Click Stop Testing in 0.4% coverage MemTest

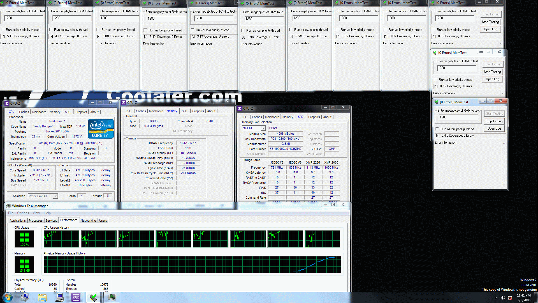[494, 121]
